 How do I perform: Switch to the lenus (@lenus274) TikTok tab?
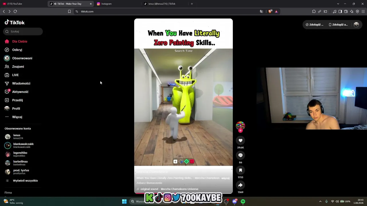[165, 4]
